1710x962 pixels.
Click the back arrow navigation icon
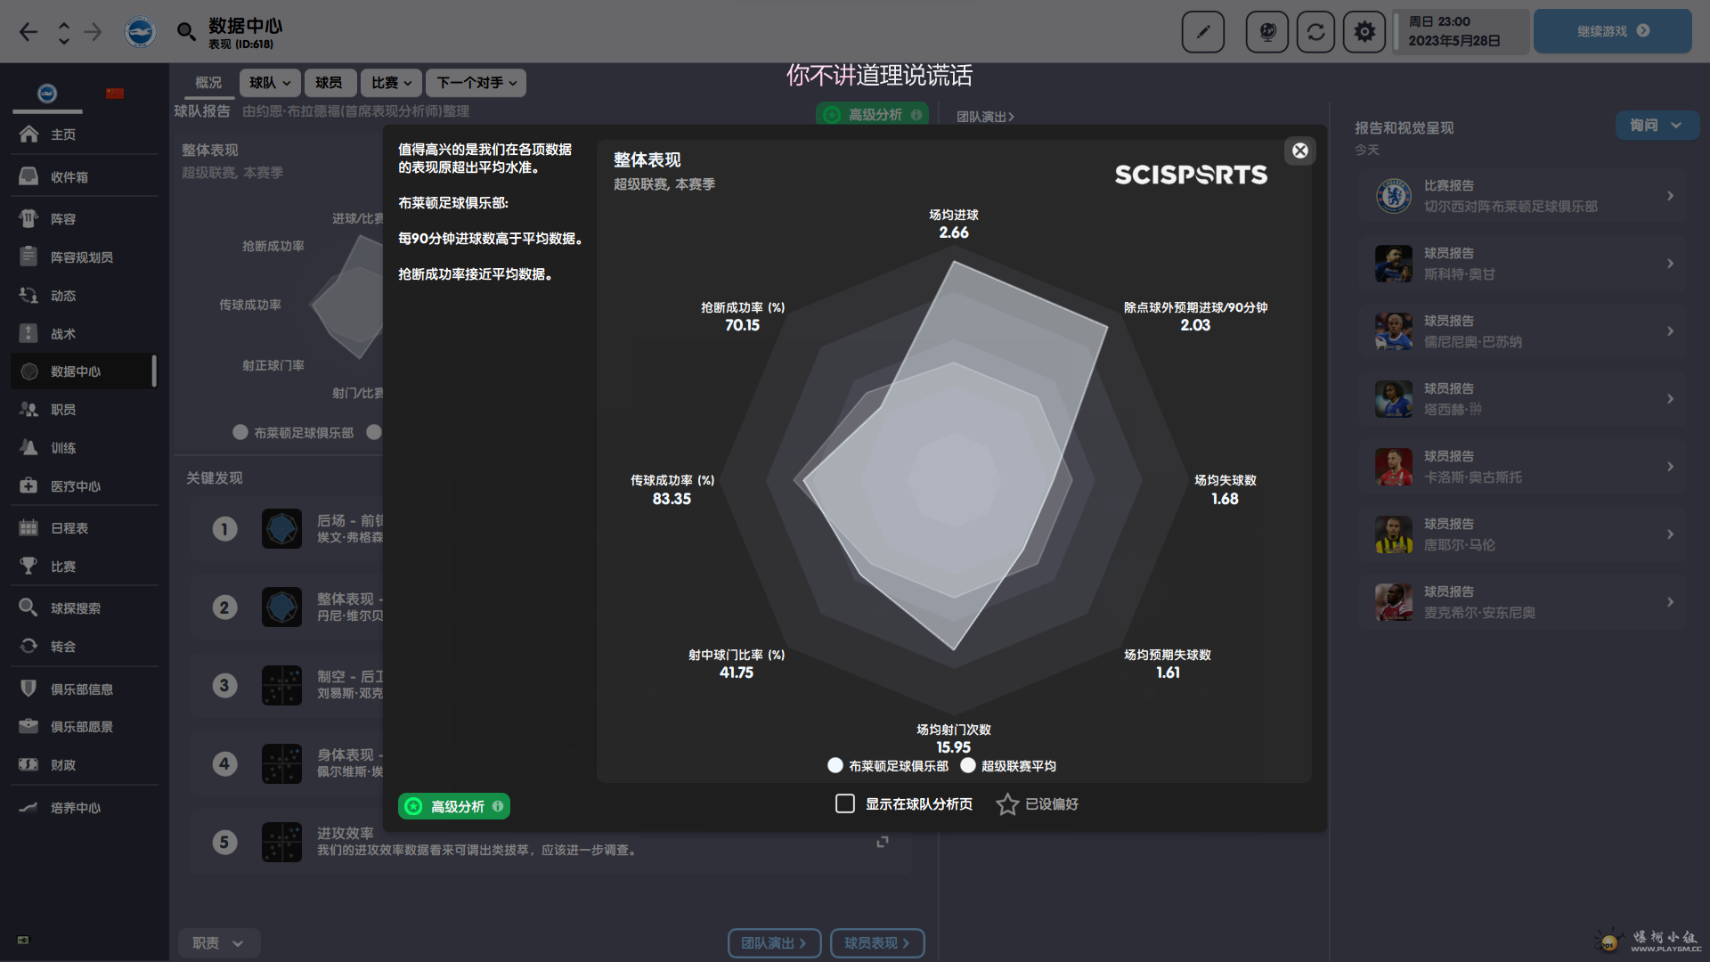click(28, 32)
